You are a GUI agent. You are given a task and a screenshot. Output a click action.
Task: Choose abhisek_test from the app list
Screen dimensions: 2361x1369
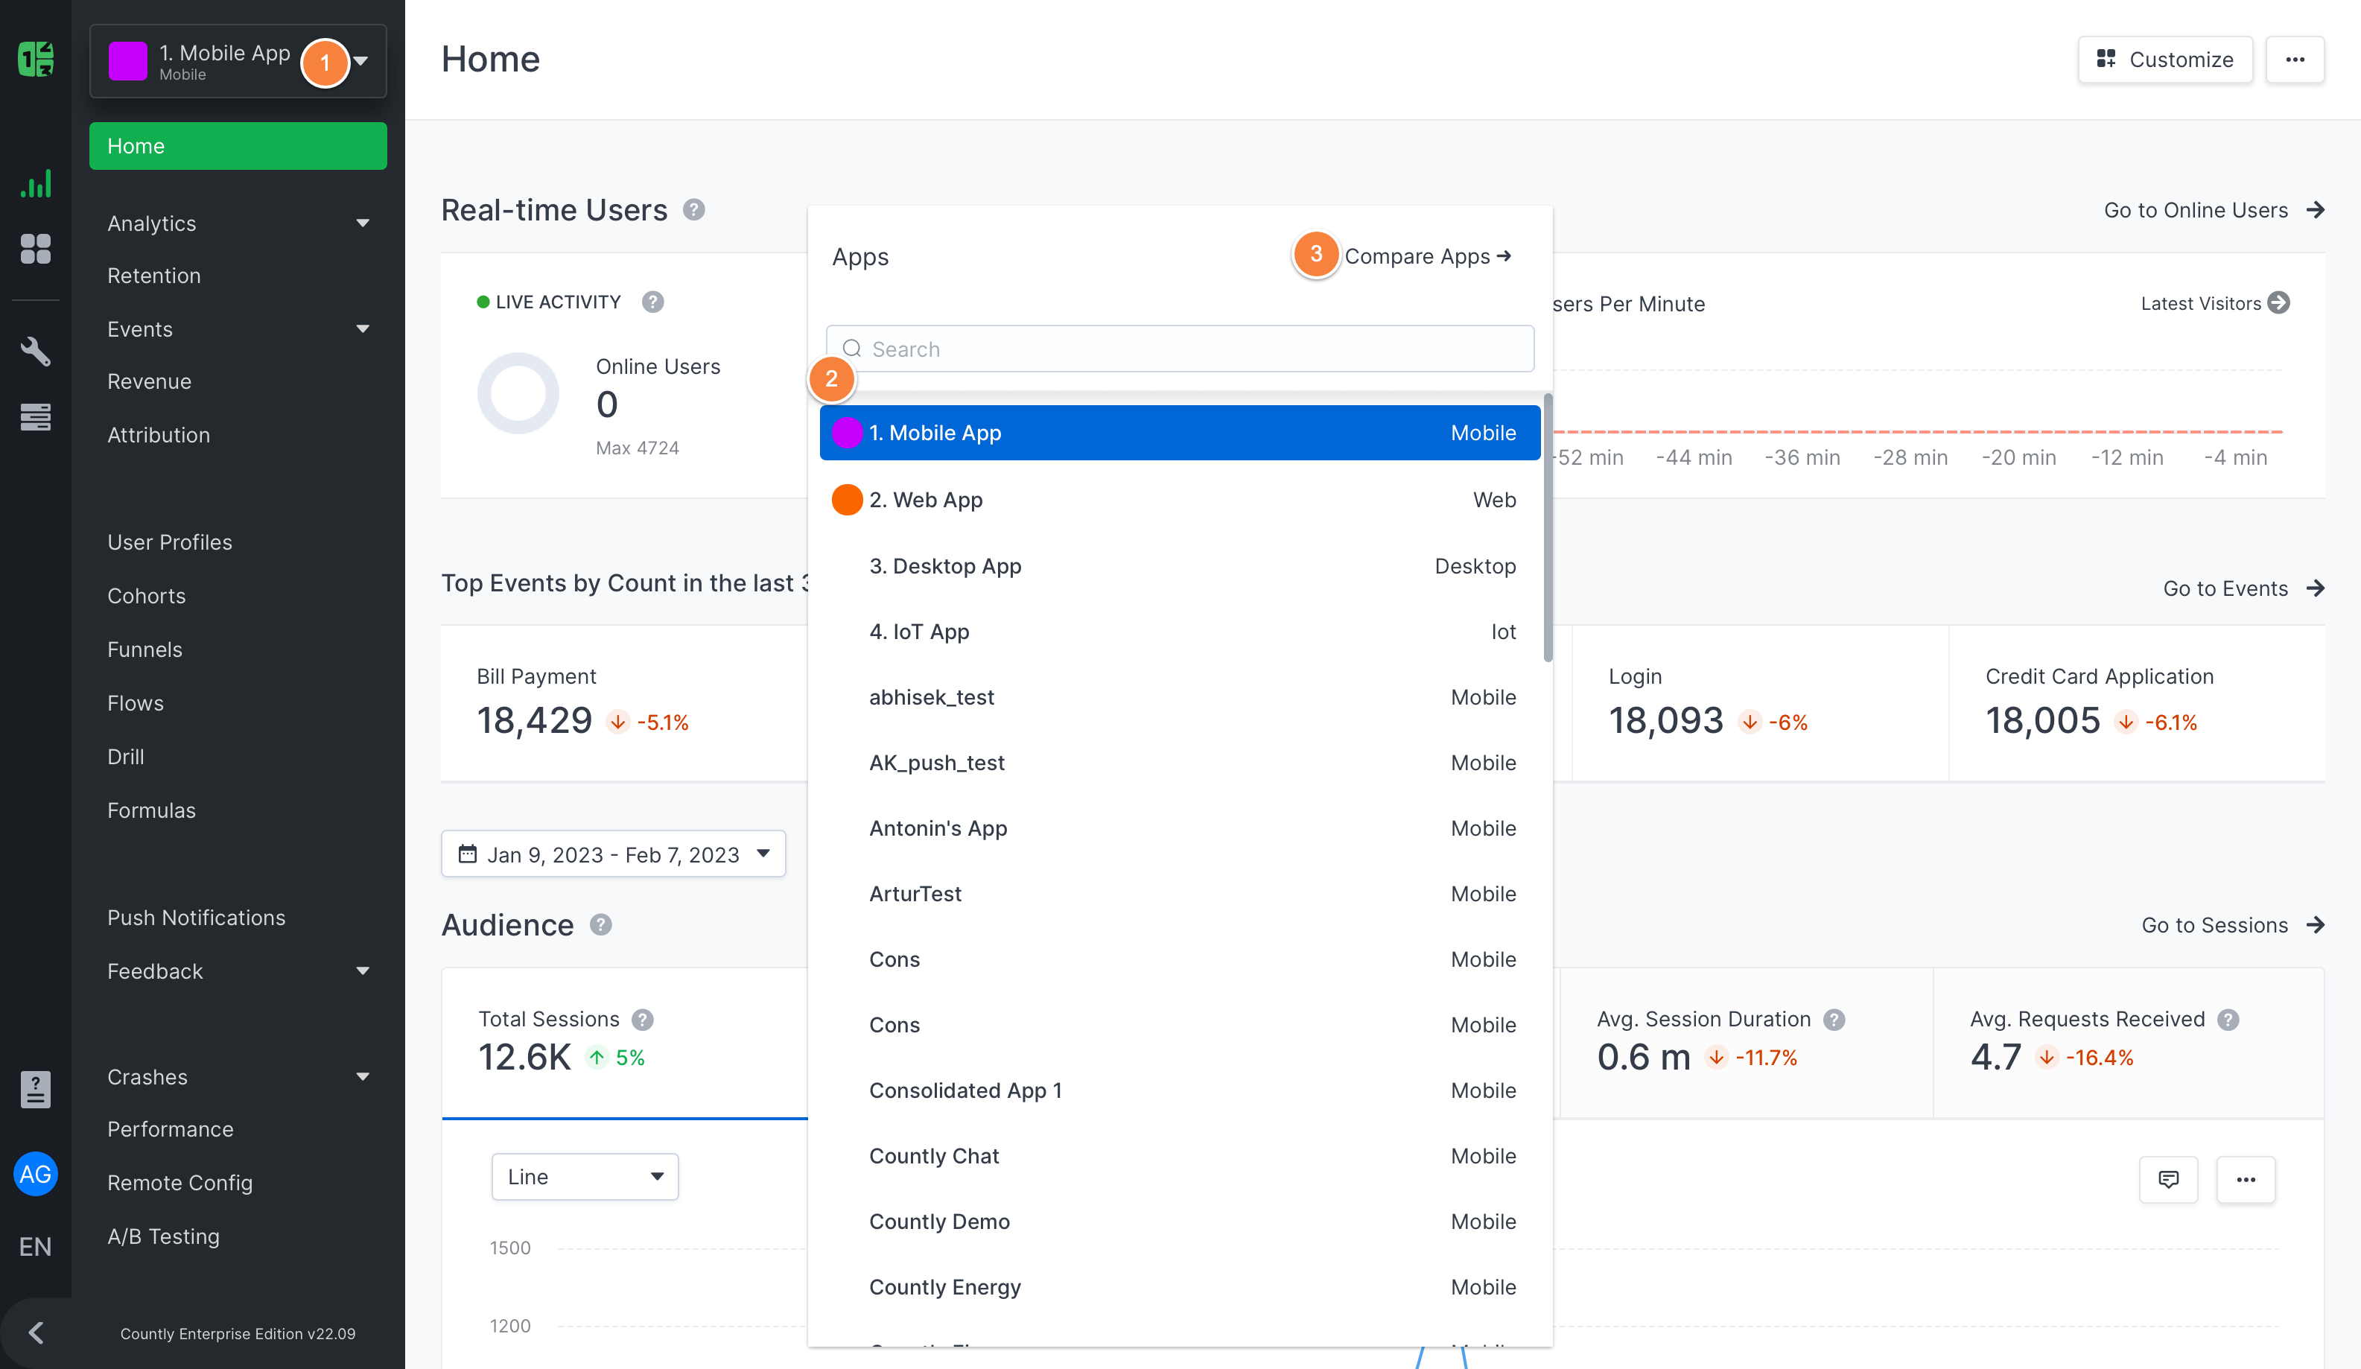coord(1180,697)
